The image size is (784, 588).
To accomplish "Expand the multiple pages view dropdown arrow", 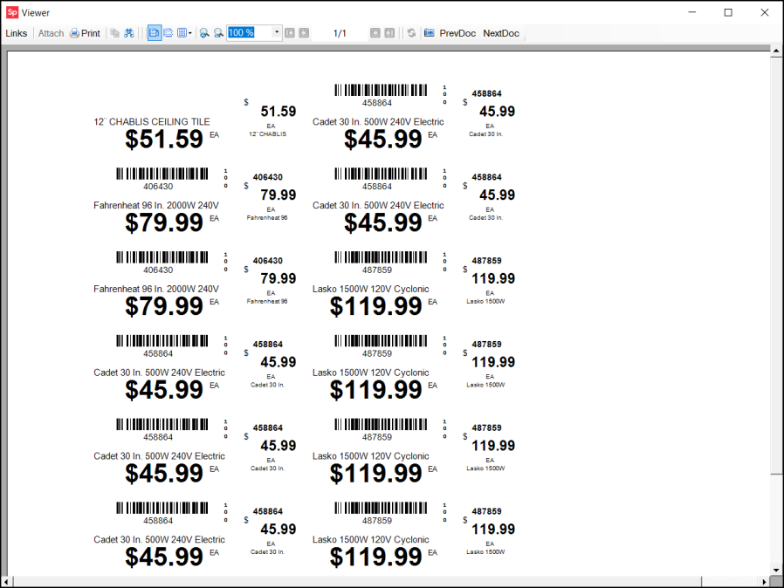I will [x=190, y=33].
